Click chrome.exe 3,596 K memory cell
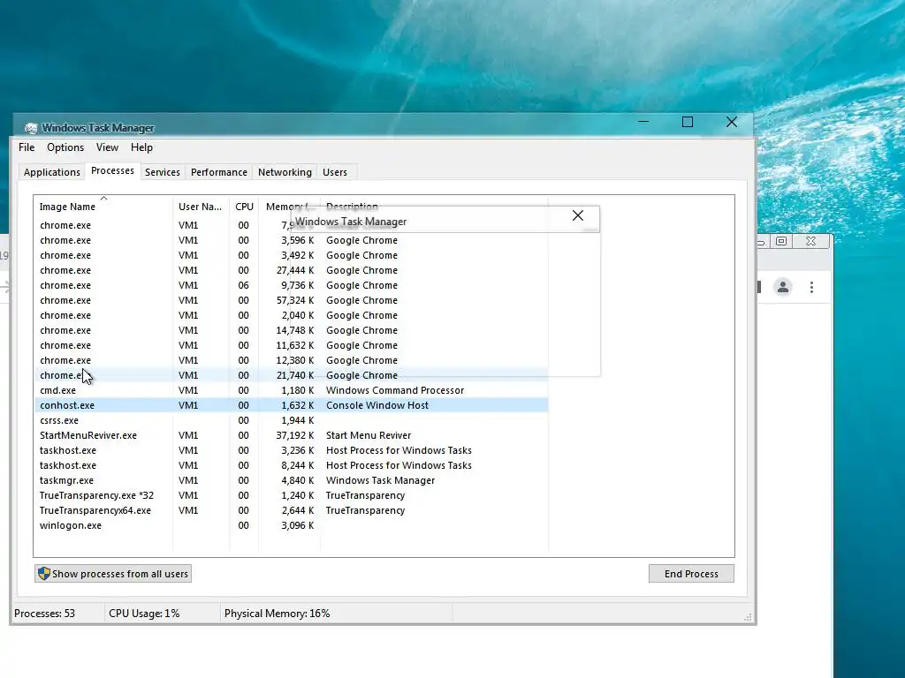The width and height of the screenshot is (905, 678). tap(297, 240)
